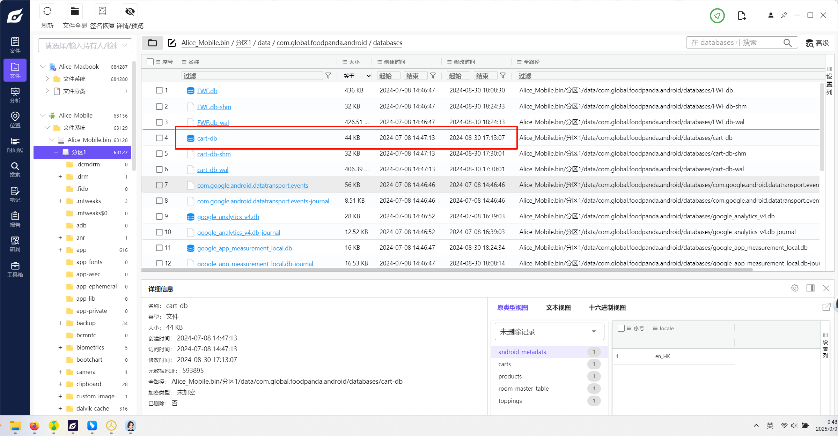The width and height of the screenshot is (838, 436).
Task: Check the checkbox for FWF.db row
Action: [159, 90]
